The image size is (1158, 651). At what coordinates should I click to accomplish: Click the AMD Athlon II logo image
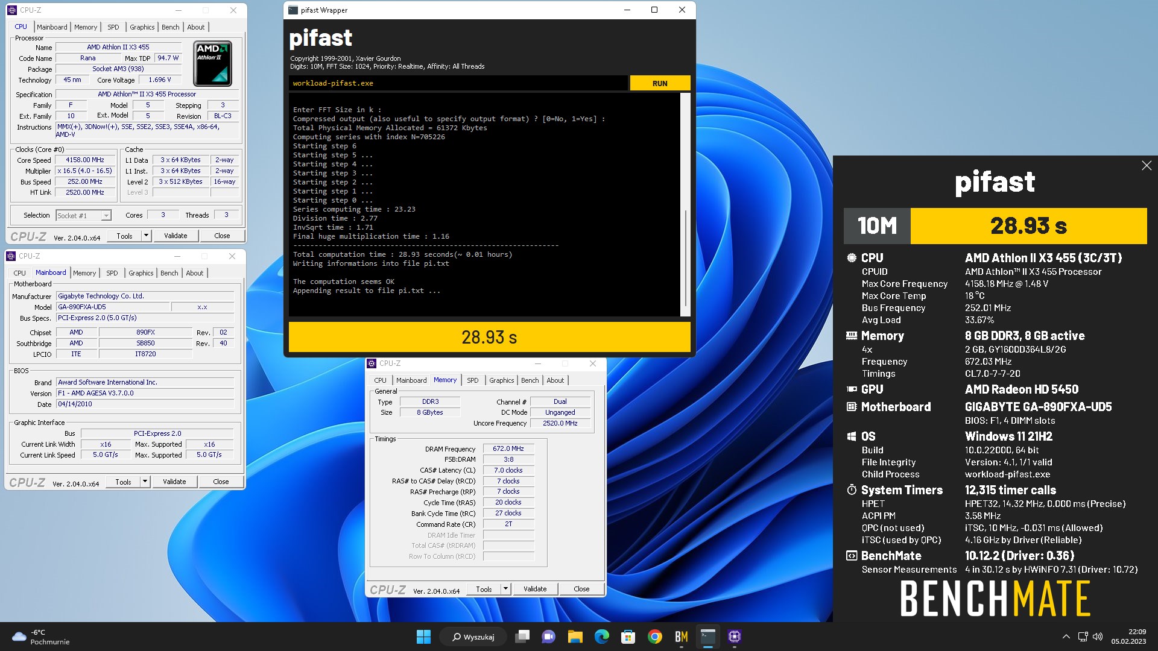tap(212, 63)
